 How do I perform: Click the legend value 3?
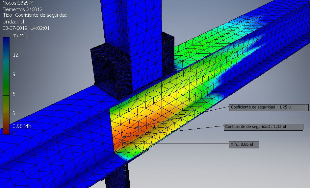pyautogui.click(x=14, y=113)
